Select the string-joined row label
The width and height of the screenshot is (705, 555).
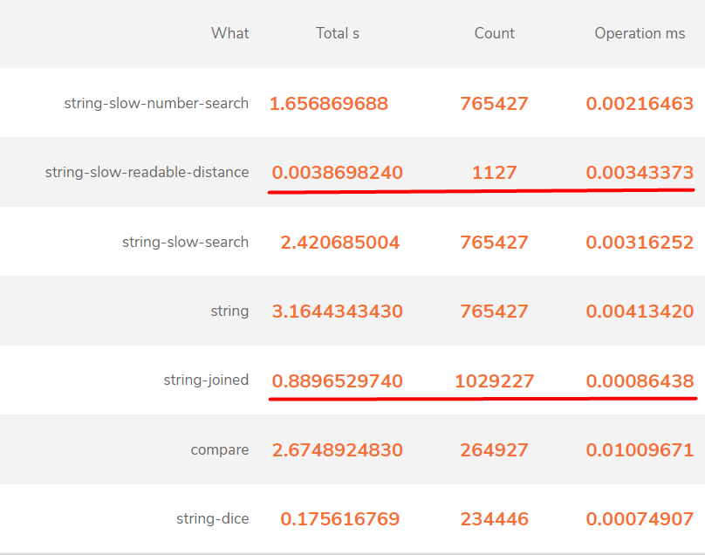pos(206,380)
